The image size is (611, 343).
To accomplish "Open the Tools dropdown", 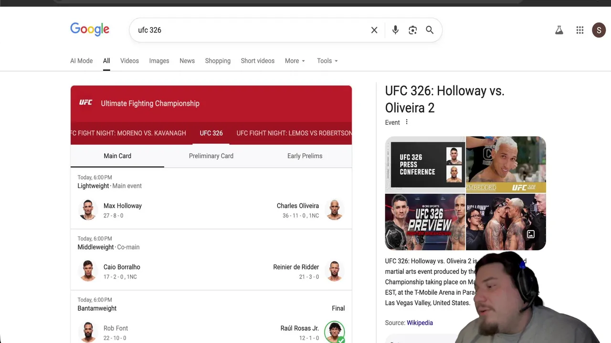I will point(327,61).
